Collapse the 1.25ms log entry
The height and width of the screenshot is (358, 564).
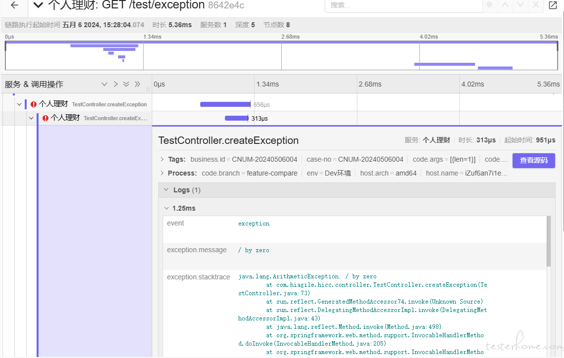(x=167, y=208)
